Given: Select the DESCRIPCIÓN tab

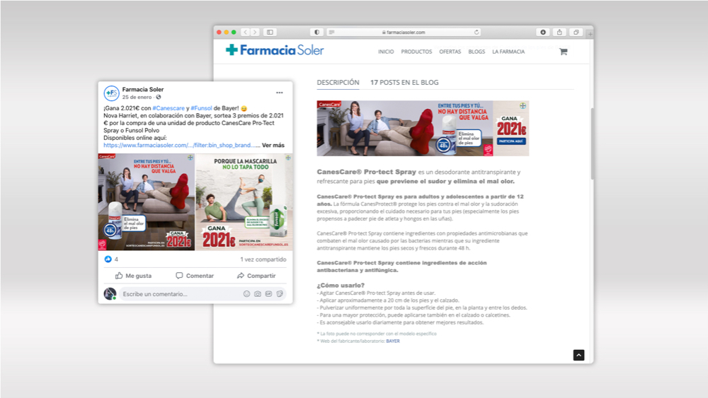Looking at the screenshot, I should [x=338, y=83].
